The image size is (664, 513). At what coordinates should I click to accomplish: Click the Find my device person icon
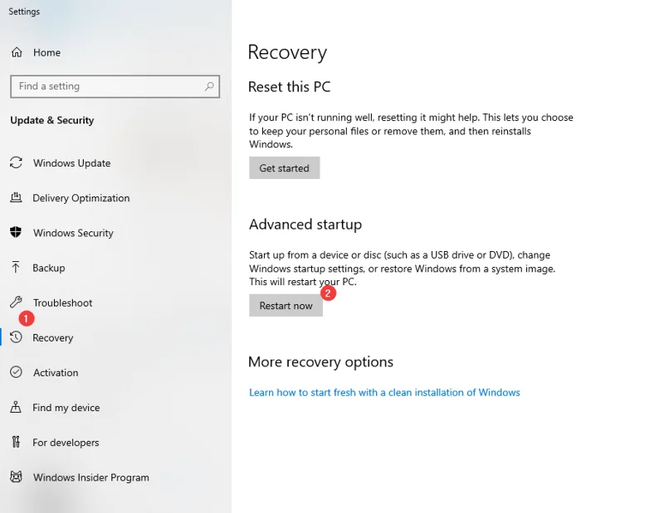[x=16, y=407]
